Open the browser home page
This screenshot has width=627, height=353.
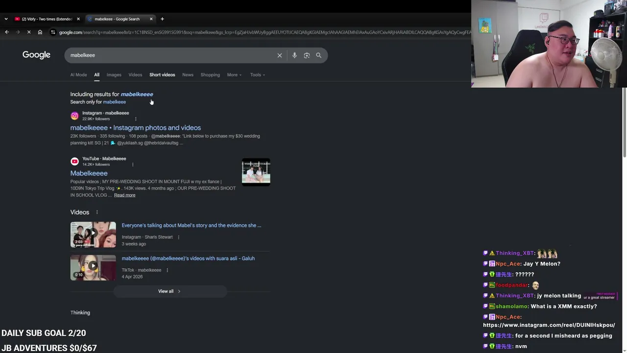(40, 32)
